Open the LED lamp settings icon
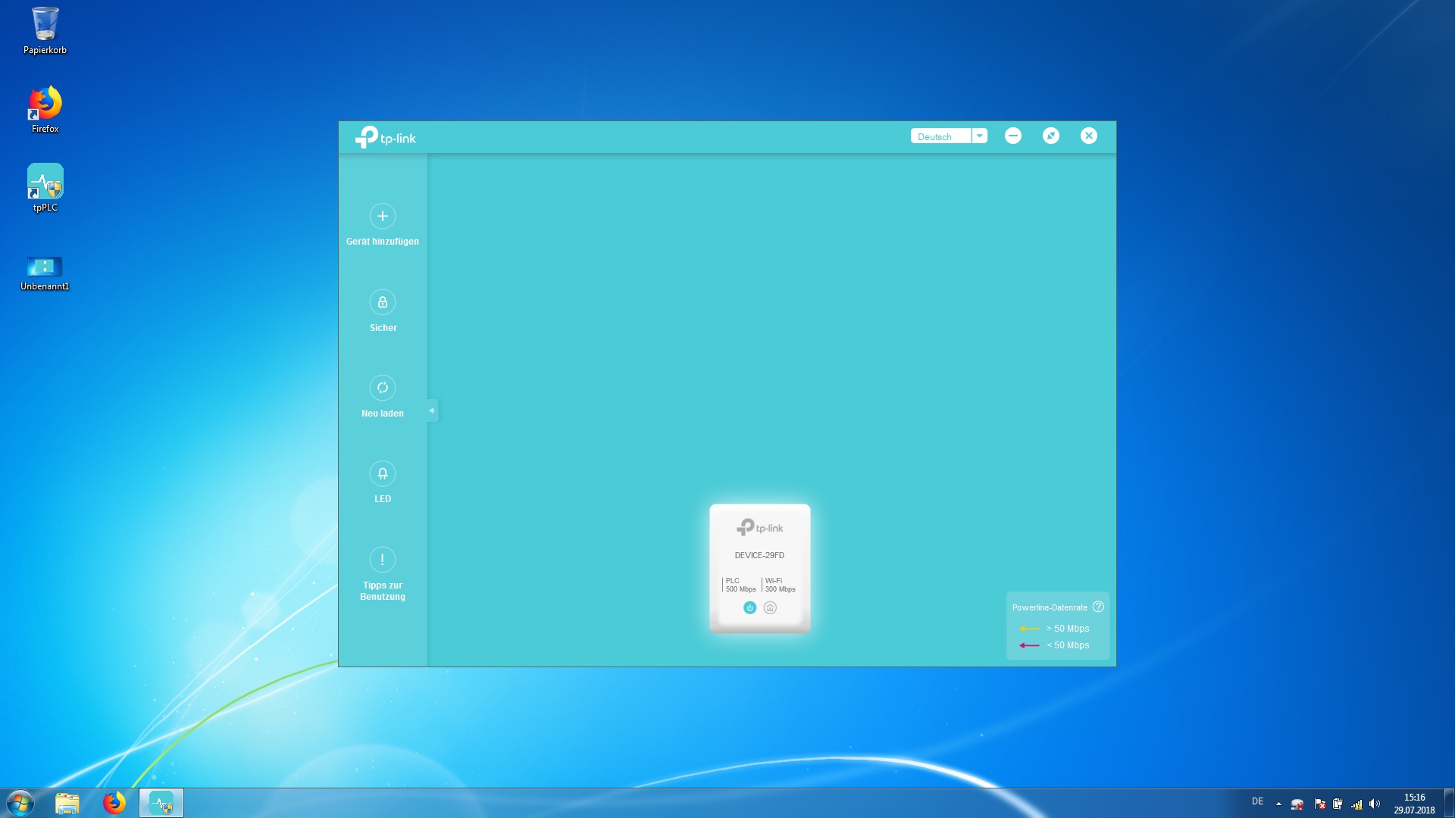This screenshot has width=1455, height=818. point(382,474)
